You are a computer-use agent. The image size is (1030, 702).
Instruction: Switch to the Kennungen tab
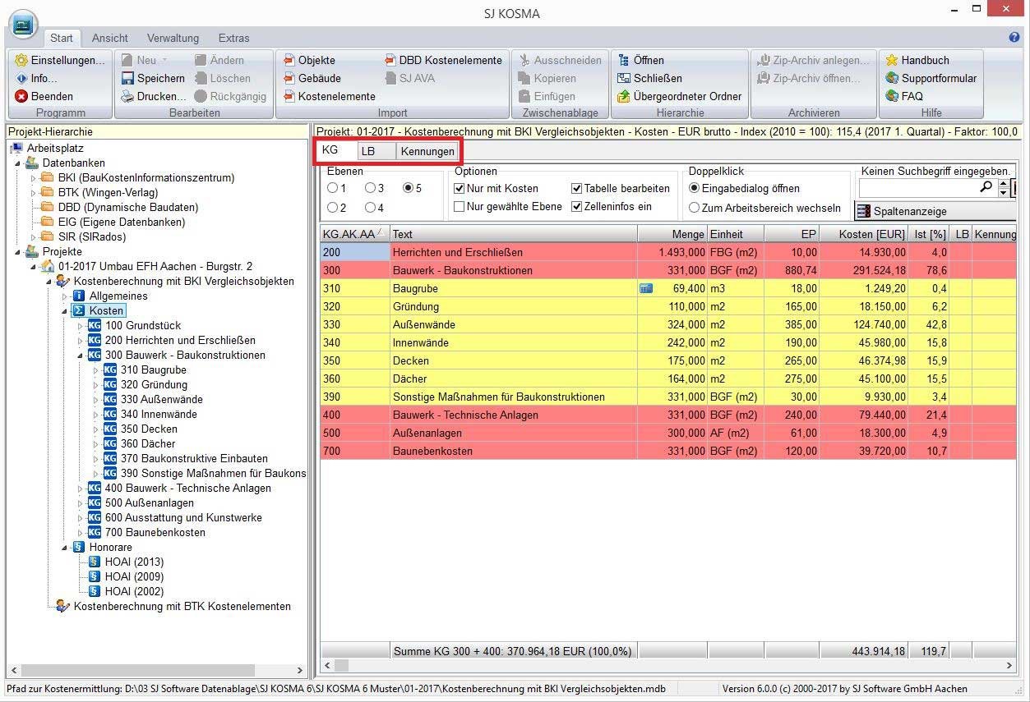click(x=427, y=151)
